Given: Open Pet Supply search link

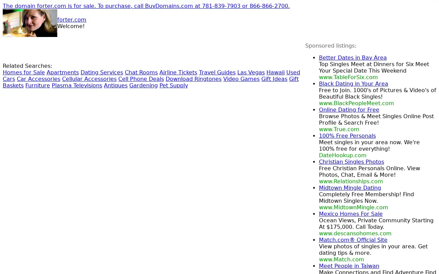Looking at the screenshot, I should (x=174, y=85).
